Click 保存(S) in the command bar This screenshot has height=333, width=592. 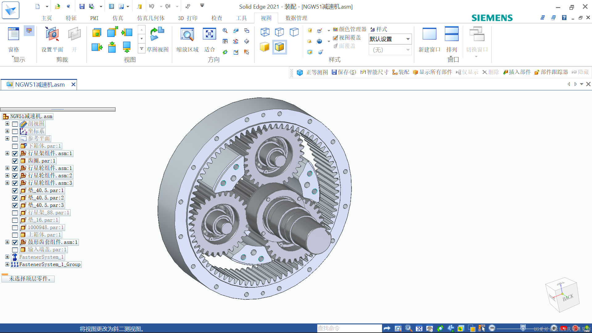coord(344,72)
